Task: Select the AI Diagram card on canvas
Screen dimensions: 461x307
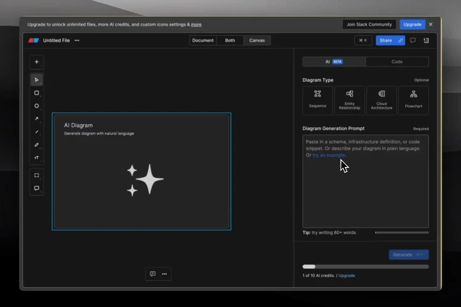Action: [x=142, y=171]
